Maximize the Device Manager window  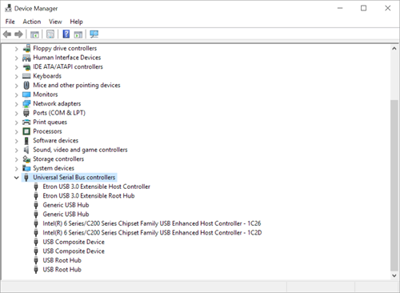click(x=363, y=8)
